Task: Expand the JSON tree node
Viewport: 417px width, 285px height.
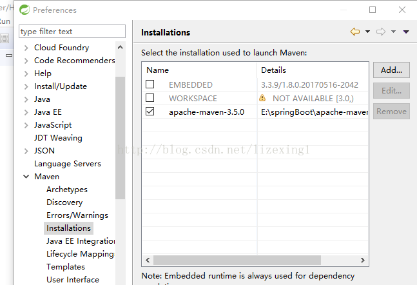Action: 26,151
